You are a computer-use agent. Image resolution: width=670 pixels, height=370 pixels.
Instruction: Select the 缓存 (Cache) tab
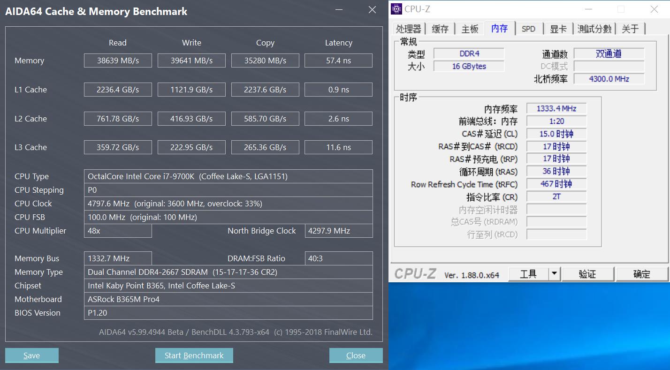(440, 29)
